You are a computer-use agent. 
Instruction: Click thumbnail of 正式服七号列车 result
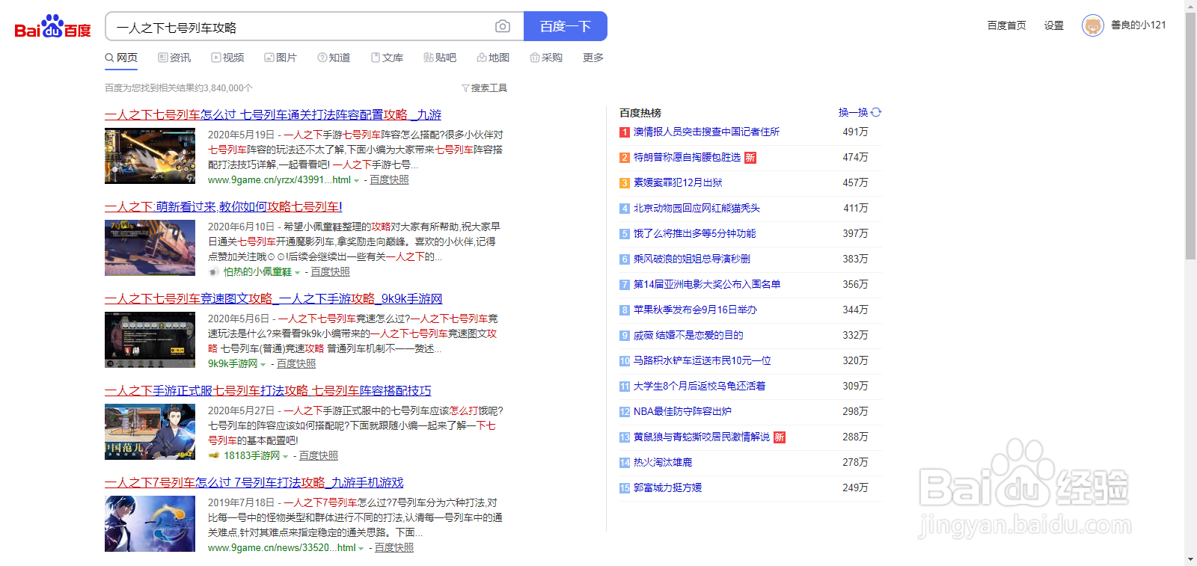[x=150, y=431]
